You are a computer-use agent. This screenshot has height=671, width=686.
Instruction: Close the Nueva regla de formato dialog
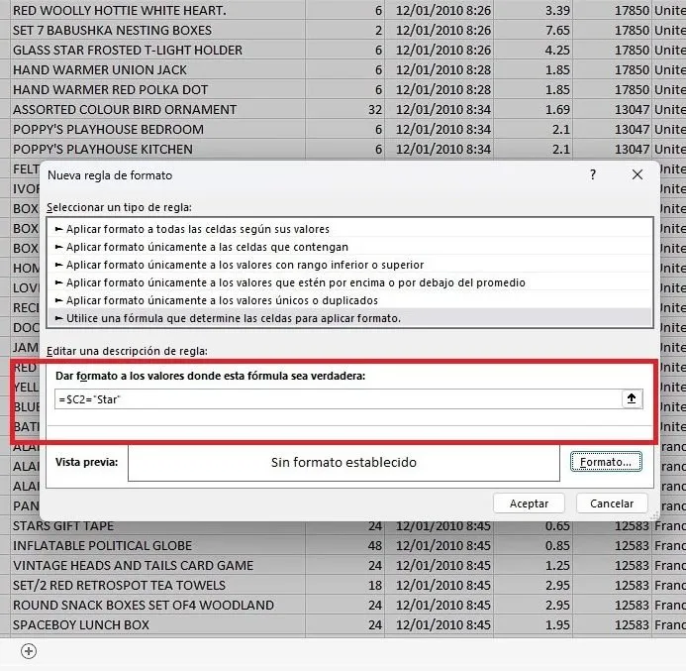(x=637, y=174)
